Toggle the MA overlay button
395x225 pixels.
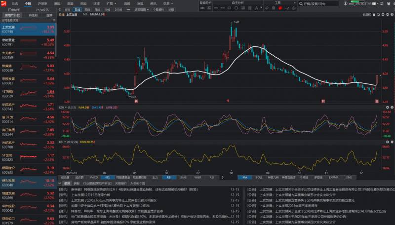(245, 178)
